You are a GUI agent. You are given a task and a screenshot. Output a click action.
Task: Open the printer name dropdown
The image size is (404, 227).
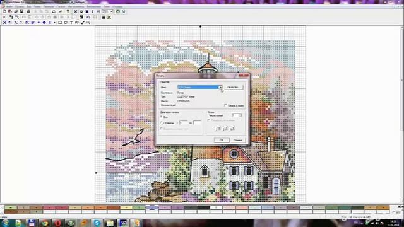pos(220,87)
